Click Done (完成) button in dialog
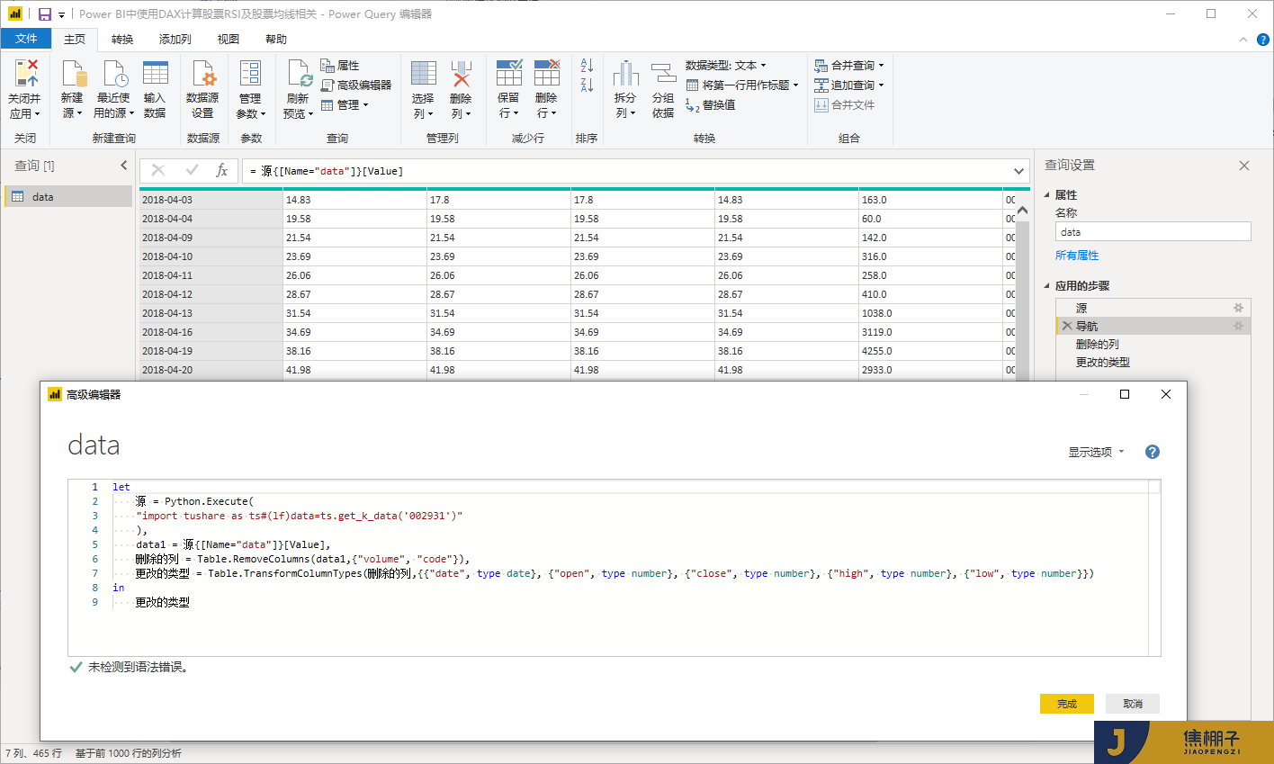This screenshot has width=1274, height=764. point(1067,704)
